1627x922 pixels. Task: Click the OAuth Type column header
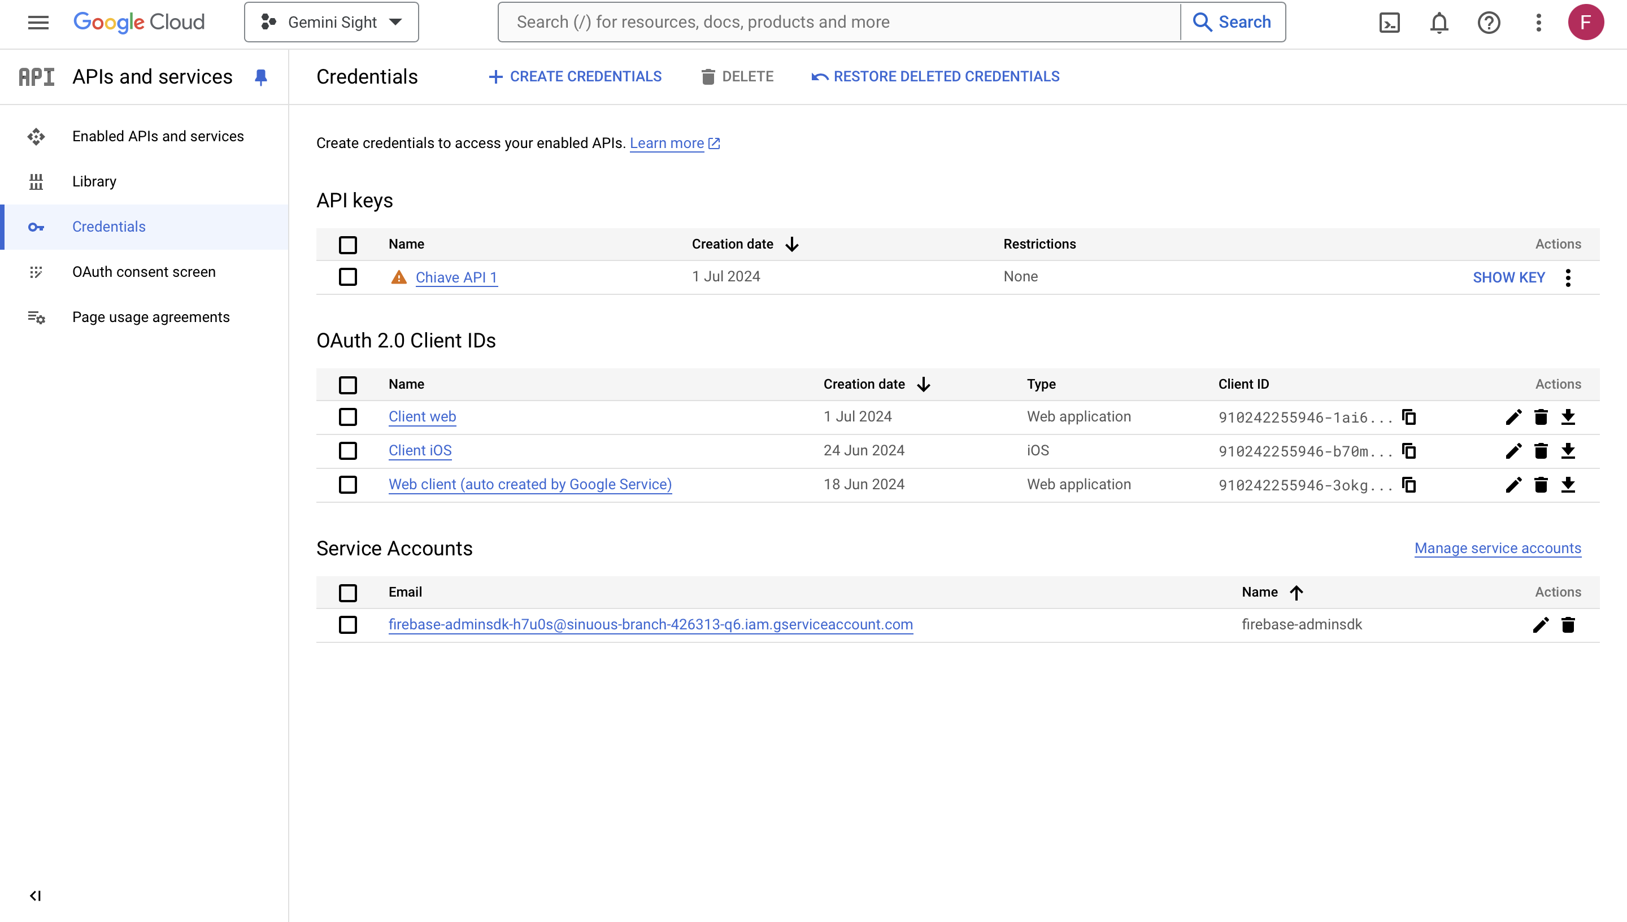[x=1041, y=384]
